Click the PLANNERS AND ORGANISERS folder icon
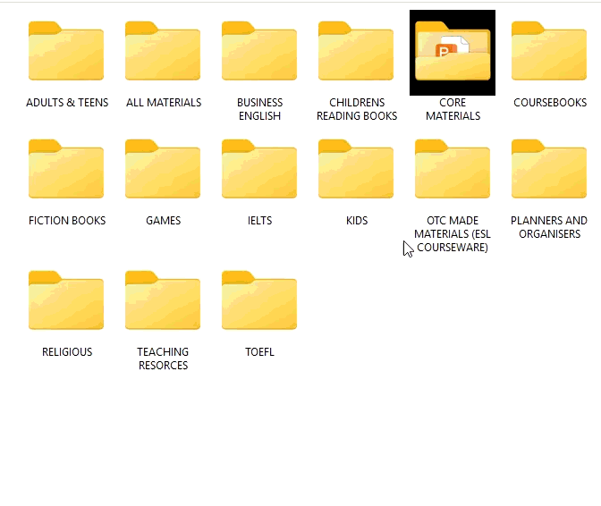The width and height of the screenshot is (601, 506). pyautogui.click(x=549, y=169)
